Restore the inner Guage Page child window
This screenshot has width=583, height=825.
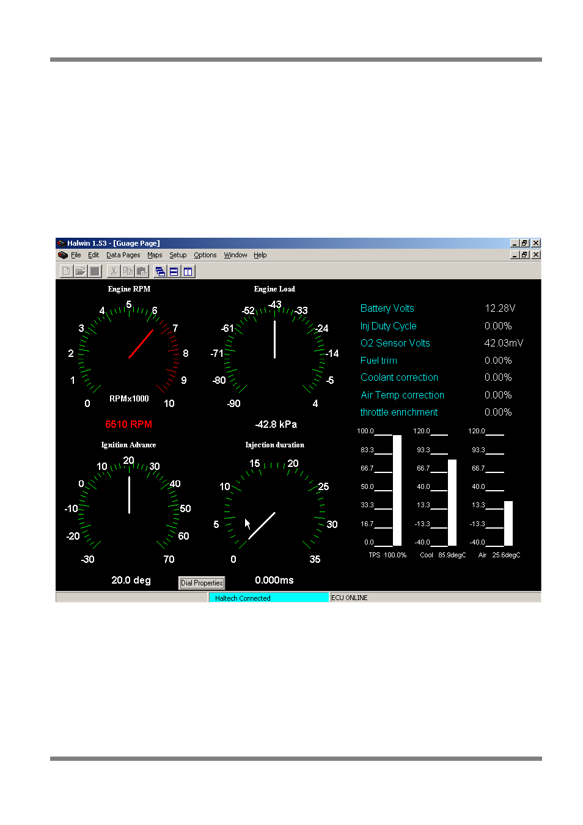pos(525,255)
